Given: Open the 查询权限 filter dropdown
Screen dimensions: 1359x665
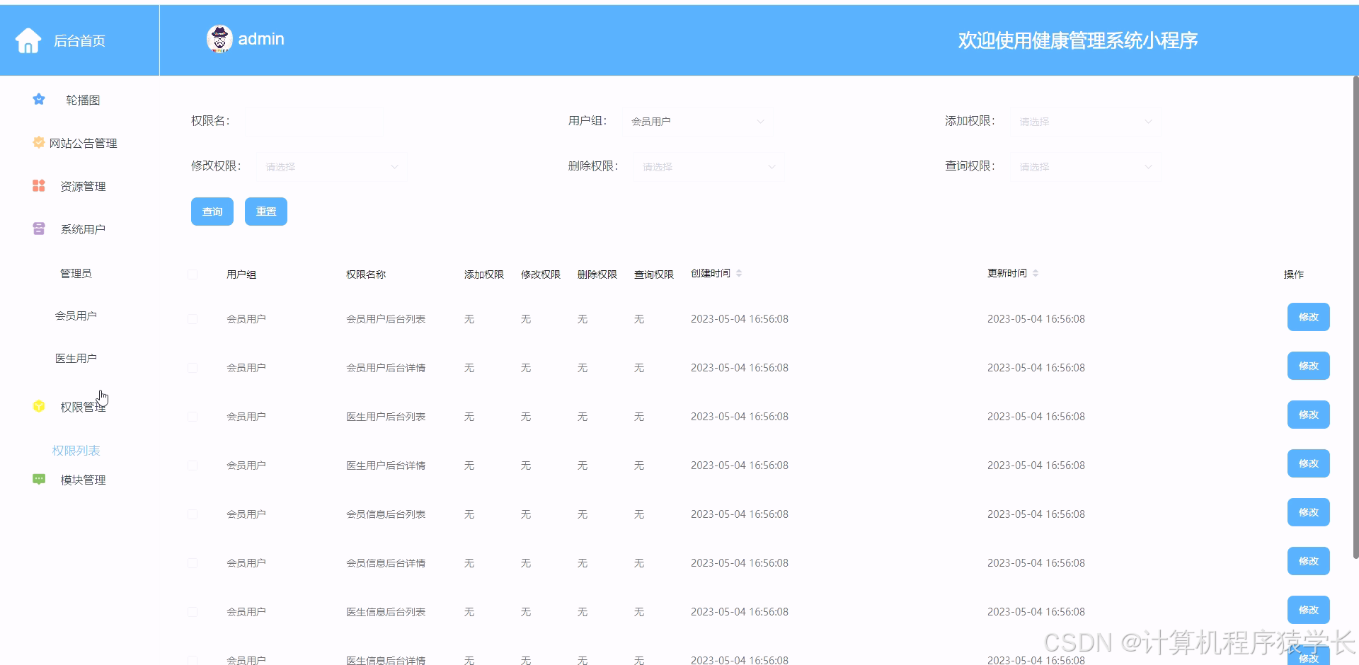Looking at the screenshot, I should point(1085,167).
